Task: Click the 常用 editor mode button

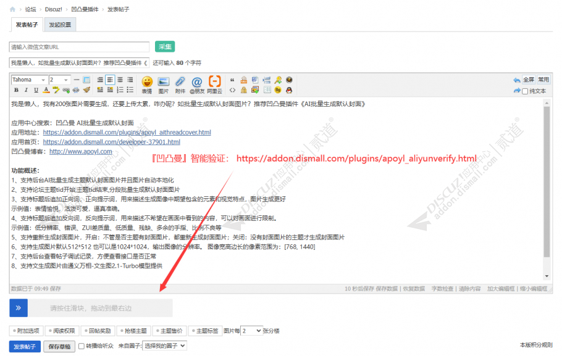Action: [x=543, y=80]
